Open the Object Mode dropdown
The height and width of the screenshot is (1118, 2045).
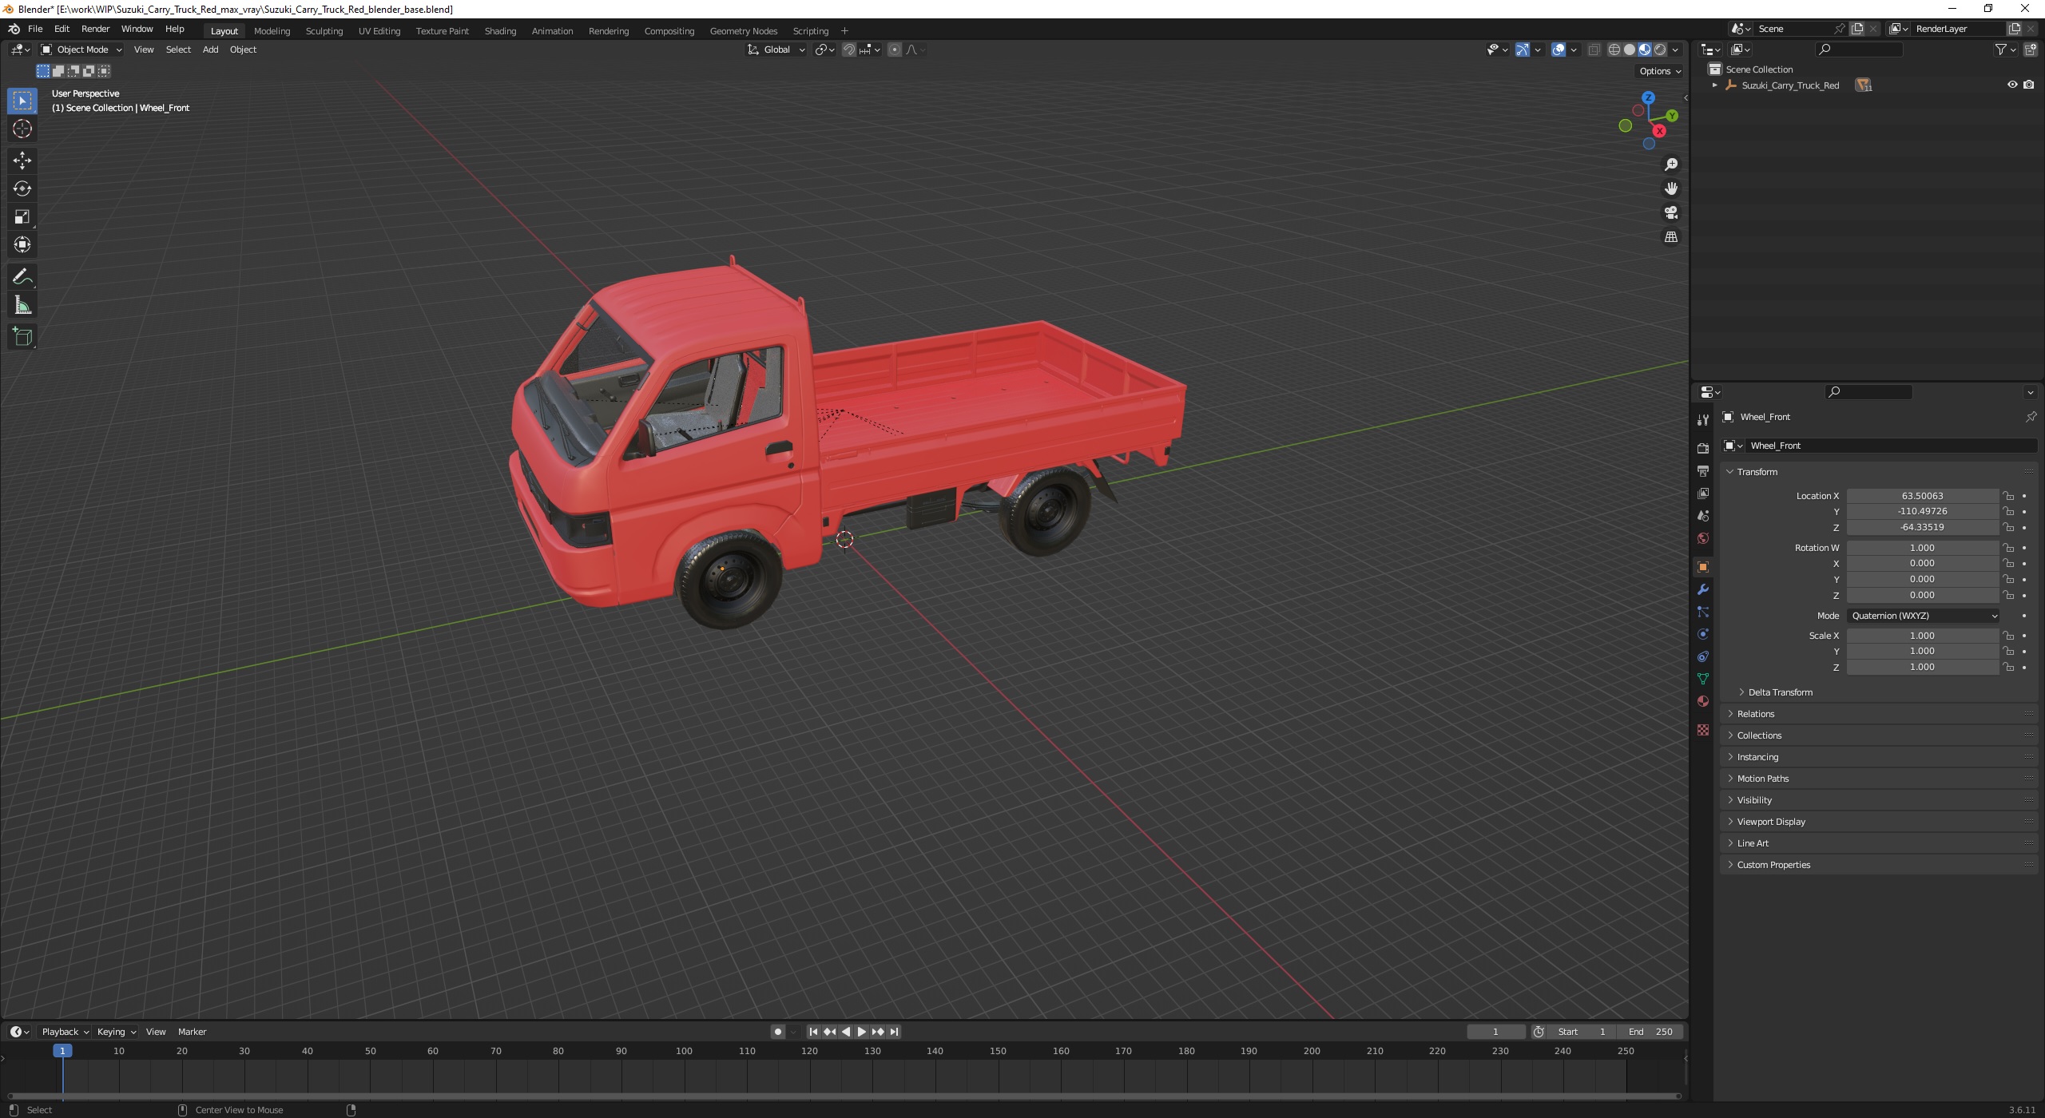point(81,50)
